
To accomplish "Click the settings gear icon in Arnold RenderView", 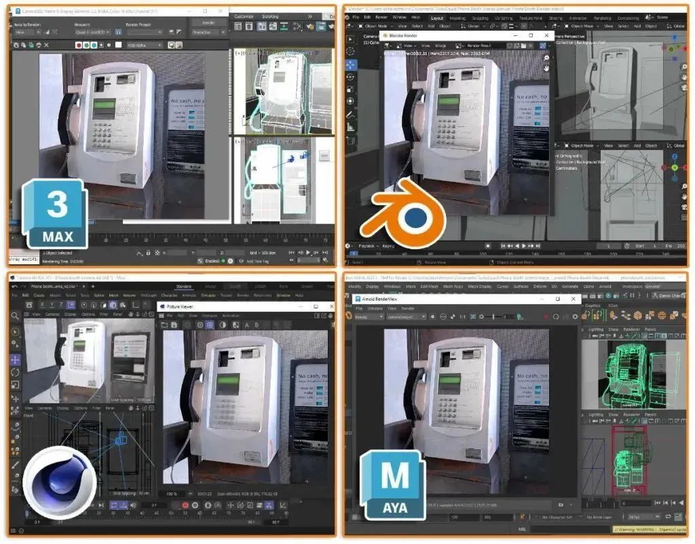I will pyautogui.click(x=575, y=316).
